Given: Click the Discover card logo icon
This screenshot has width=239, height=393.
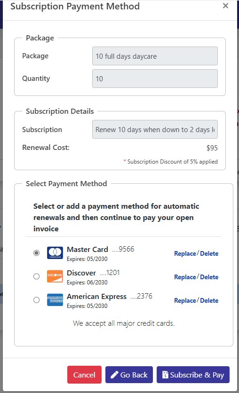Looking at the screenshot, I should [55, 276].
